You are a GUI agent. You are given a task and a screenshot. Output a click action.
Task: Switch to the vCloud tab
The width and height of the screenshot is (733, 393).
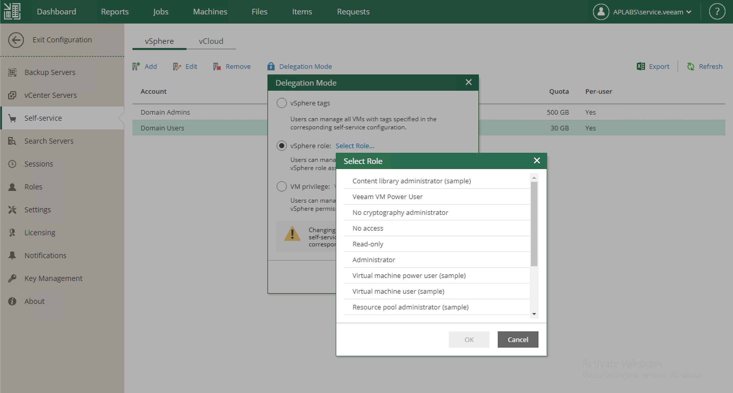coord(211,41)
